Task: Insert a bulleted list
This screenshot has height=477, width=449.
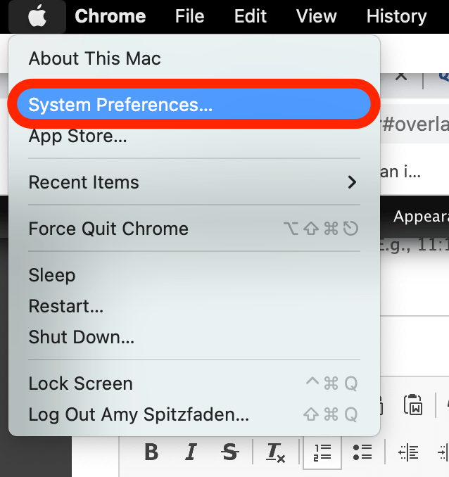Action: 362,452
